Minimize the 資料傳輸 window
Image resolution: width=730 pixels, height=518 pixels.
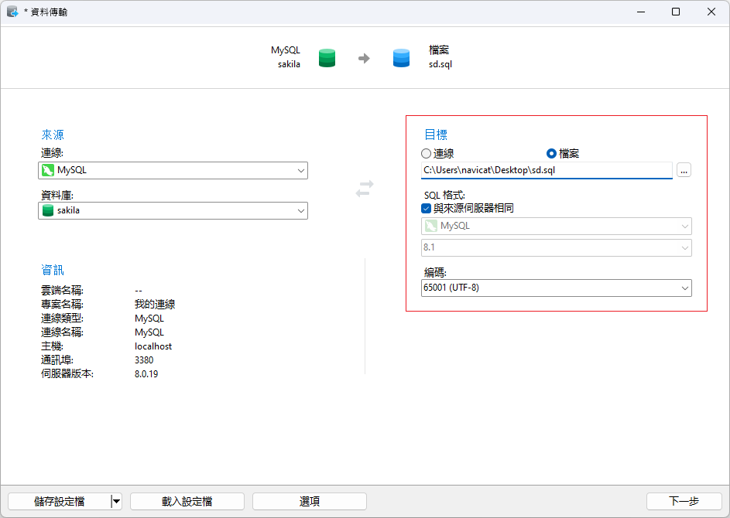pyautogui.click(x=641, y=12)
